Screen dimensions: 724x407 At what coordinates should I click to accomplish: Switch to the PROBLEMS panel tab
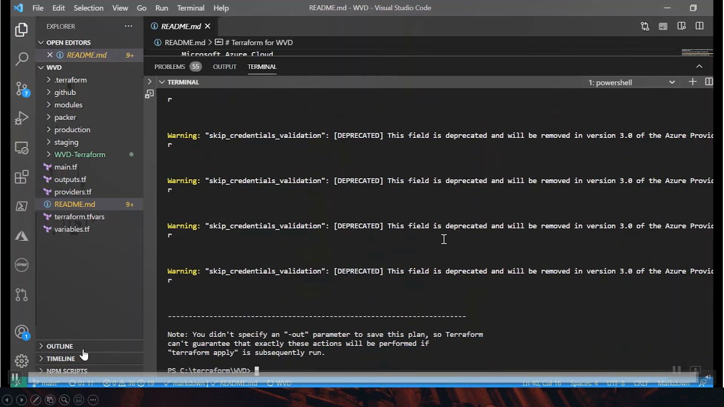[177, 66]
